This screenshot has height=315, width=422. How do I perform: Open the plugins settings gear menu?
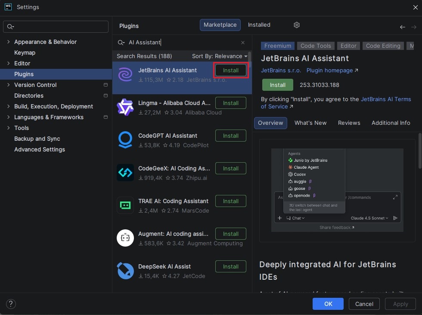297,25
